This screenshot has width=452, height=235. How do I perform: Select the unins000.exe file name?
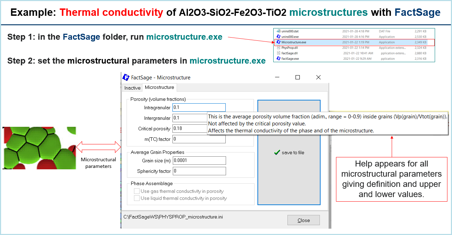pos(290,37)
